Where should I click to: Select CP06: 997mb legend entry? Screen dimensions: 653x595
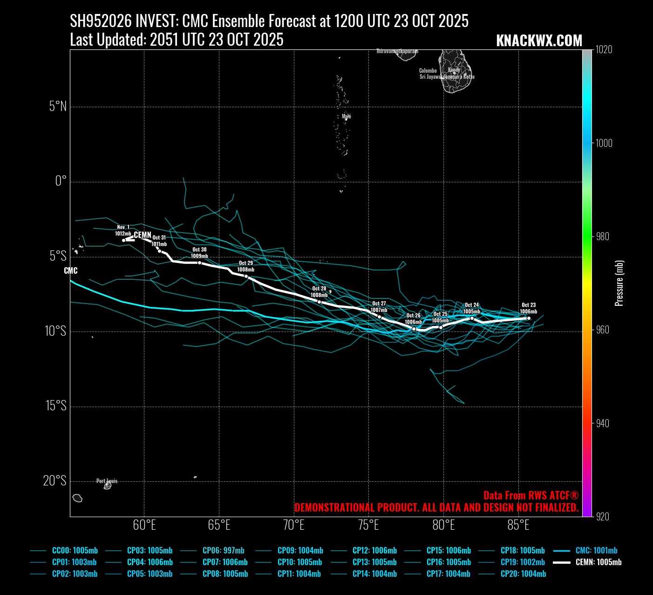pos(223,551)
